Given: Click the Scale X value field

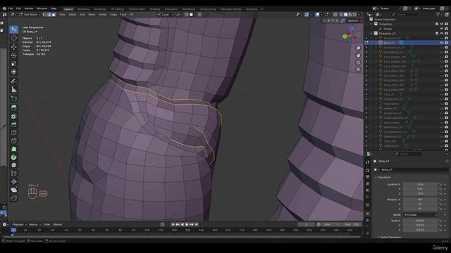Looking at the screenshot, I should pos(420,221).
